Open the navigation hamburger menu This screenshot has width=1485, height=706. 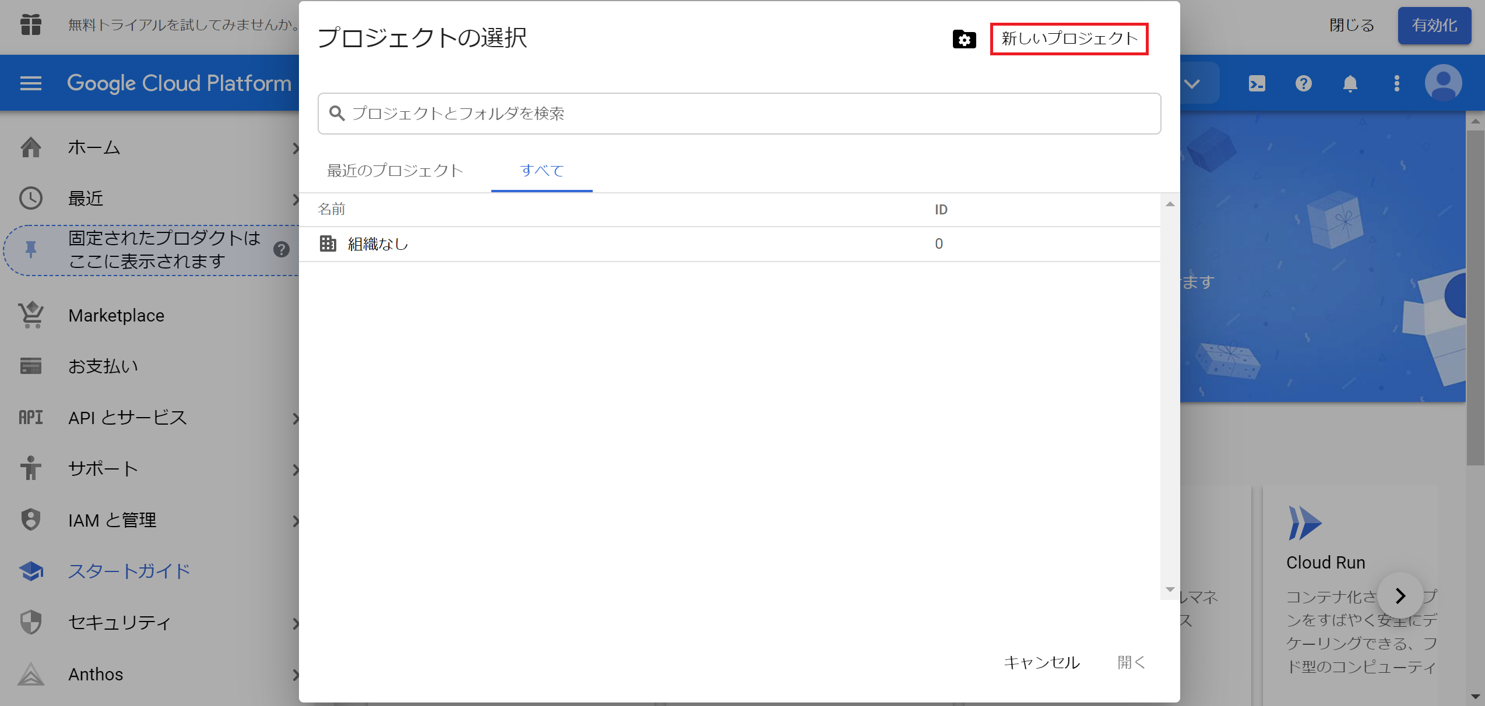[30, 83]
